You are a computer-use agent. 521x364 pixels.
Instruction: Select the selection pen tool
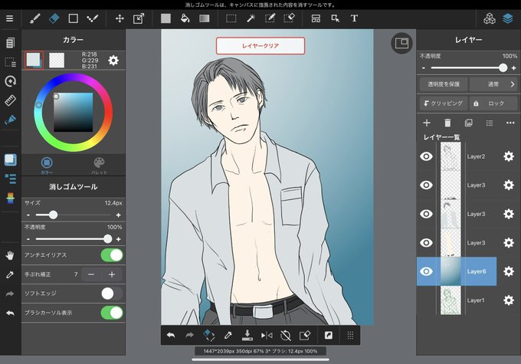(x=270, y=18)
